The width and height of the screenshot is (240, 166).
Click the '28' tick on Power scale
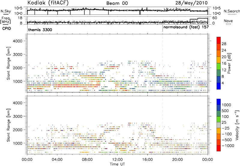(x=224, y=44)
